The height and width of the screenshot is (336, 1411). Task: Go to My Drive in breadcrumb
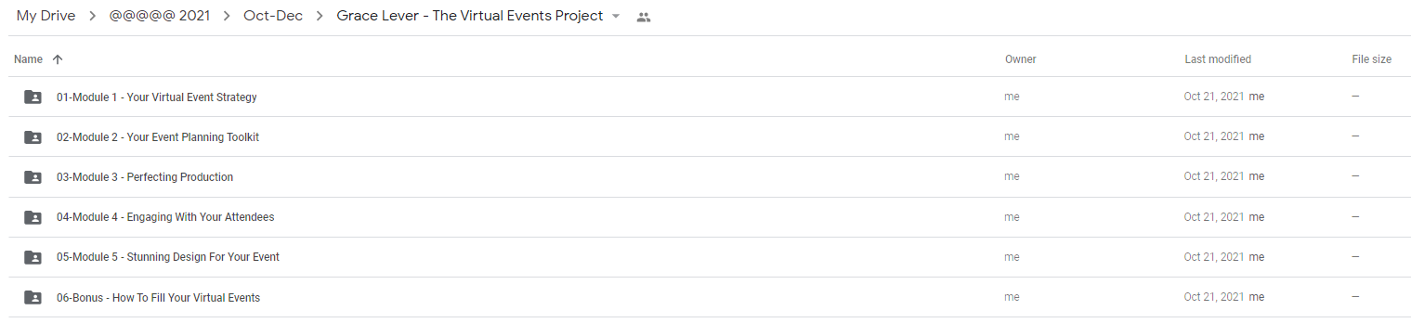46,16
